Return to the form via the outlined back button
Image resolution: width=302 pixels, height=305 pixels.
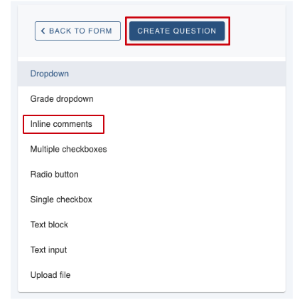pyautogui.click(x=77, y=31)
